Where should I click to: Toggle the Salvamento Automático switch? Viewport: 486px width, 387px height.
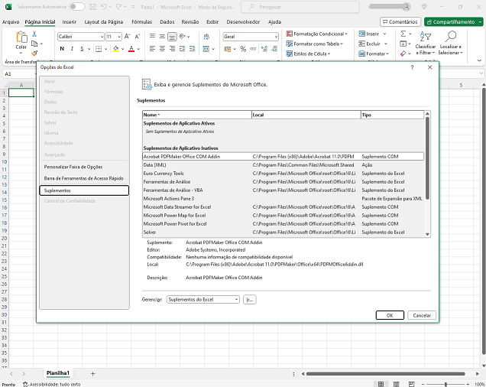(77, 7)
